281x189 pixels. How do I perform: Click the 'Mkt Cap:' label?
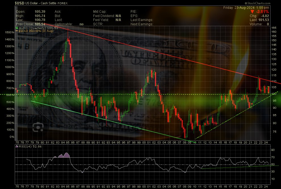[x=100, y=12]
